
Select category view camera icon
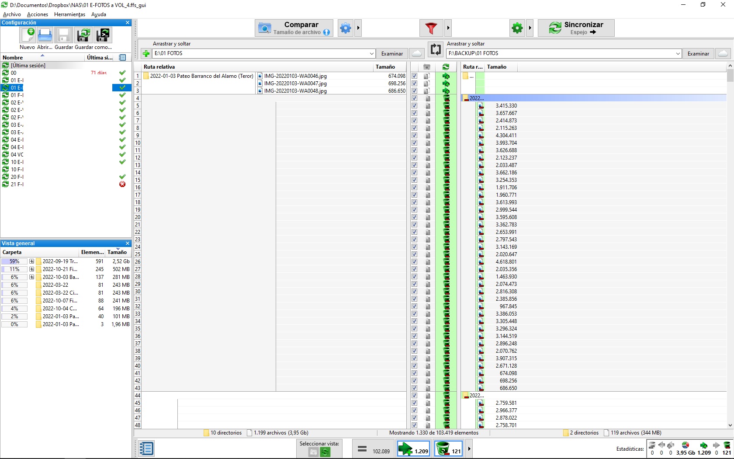pyautogui.click(x=313, y=452)
